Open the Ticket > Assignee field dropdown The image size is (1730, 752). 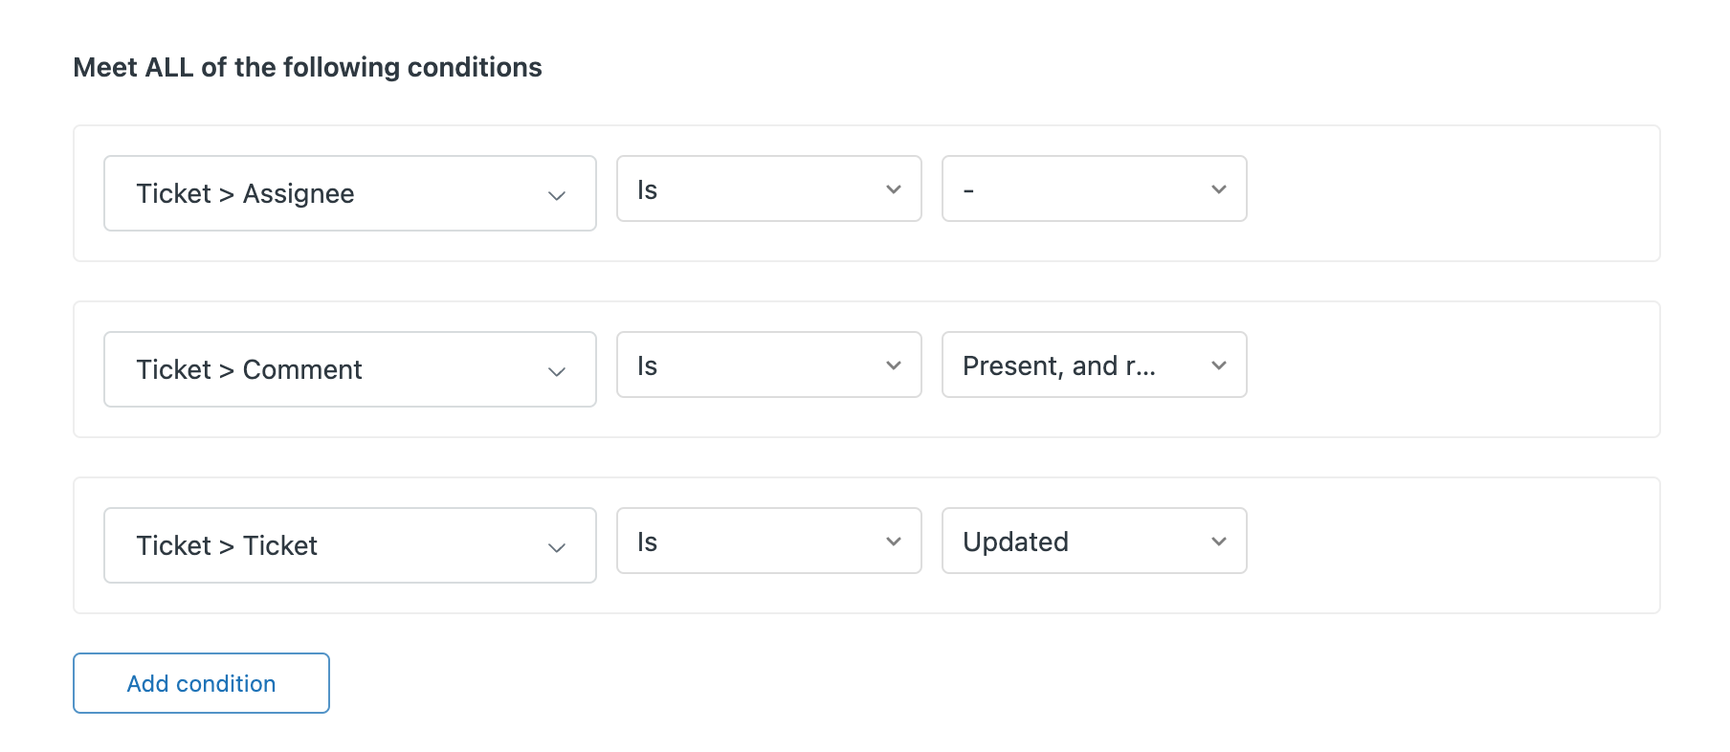click(x=349, y=193)
